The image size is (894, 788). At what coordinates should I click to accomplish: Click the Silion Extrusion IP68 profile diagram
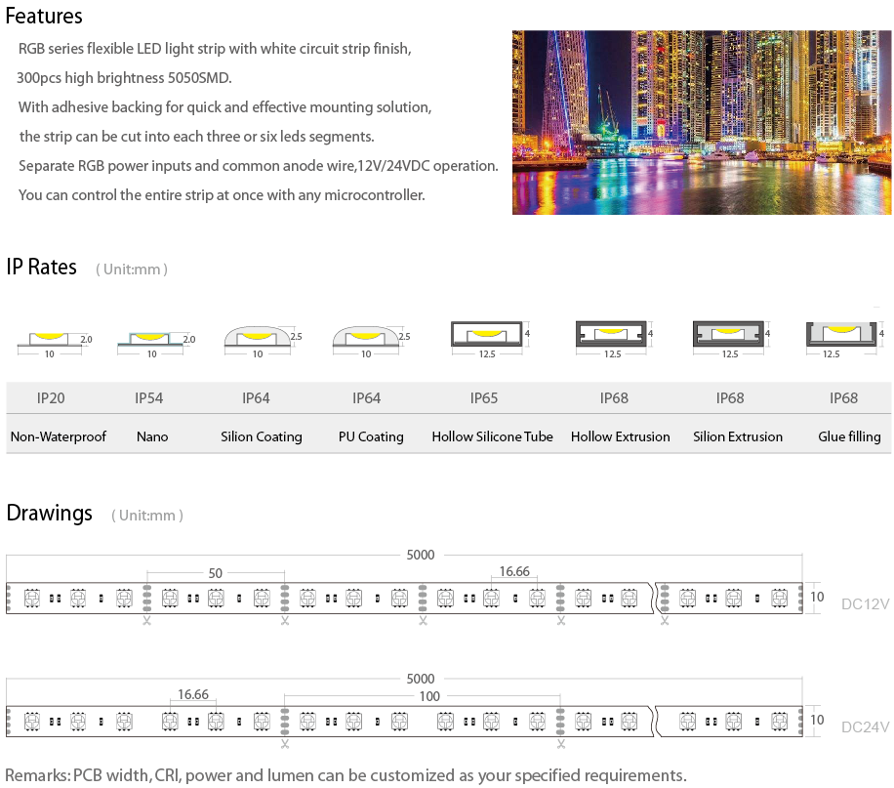(x=731, y=335)
